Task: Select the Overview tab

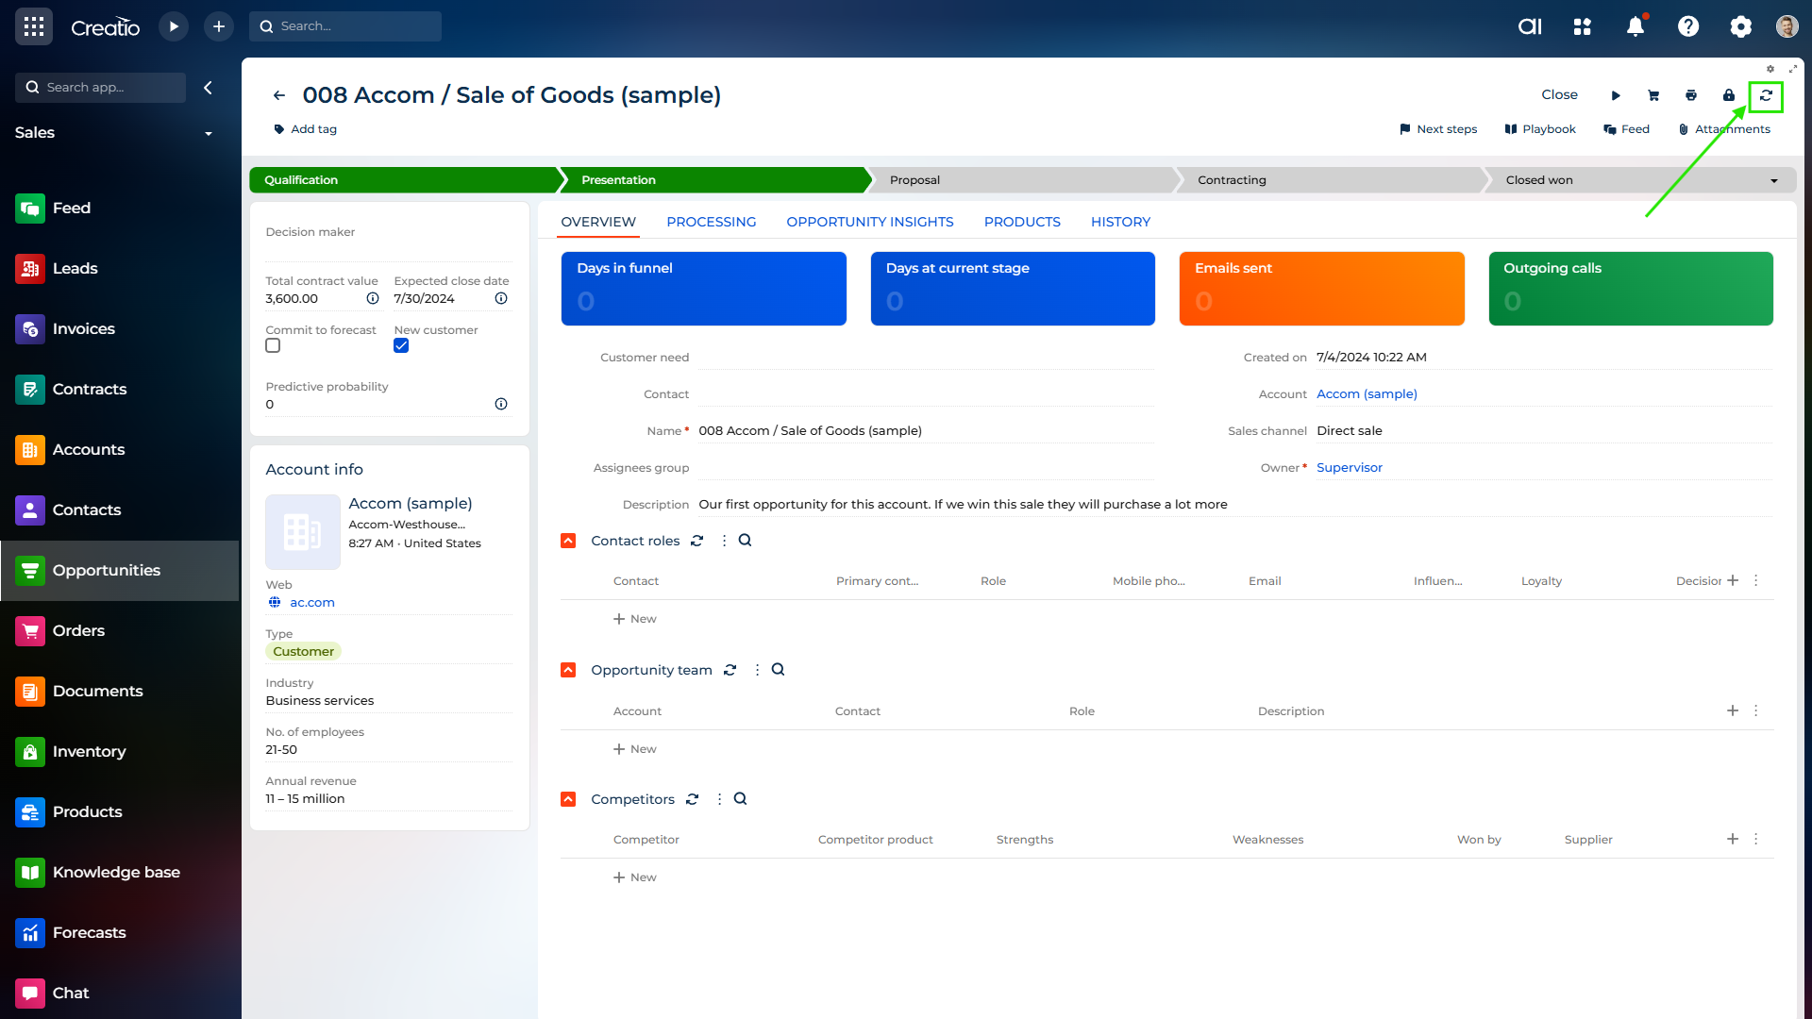Action: tap(598, 222)
